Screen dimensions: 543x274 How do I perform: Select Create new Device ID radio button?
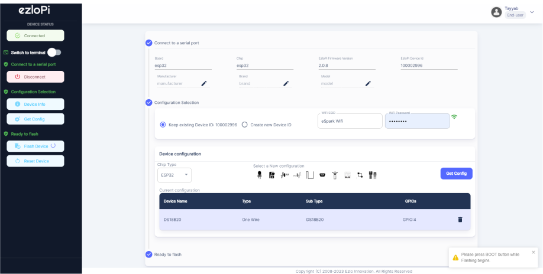pyautogui.click(x=244, y=125)
